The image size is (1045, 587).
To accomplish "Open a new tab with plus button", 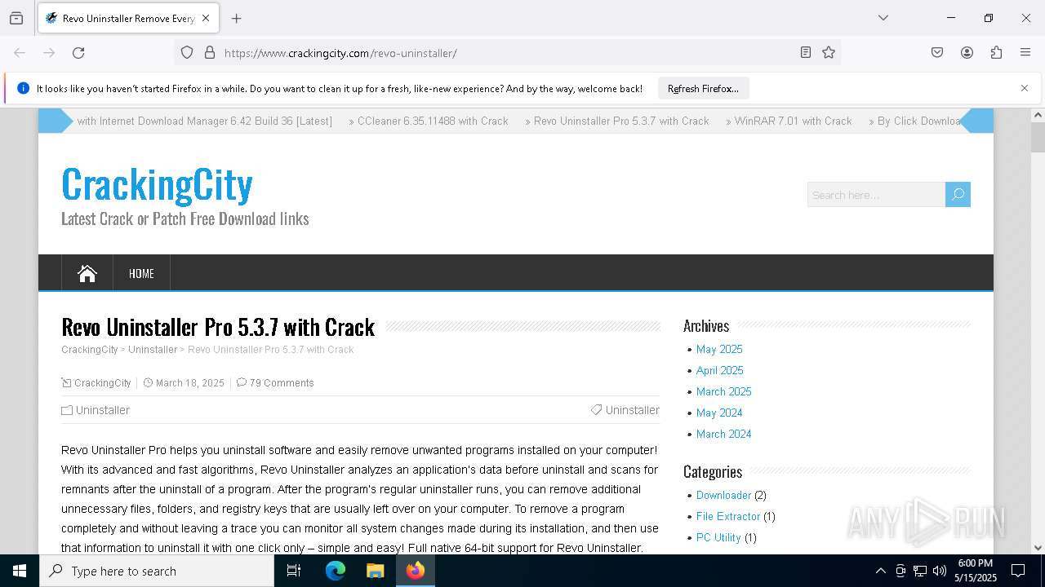I will (236, 18).
